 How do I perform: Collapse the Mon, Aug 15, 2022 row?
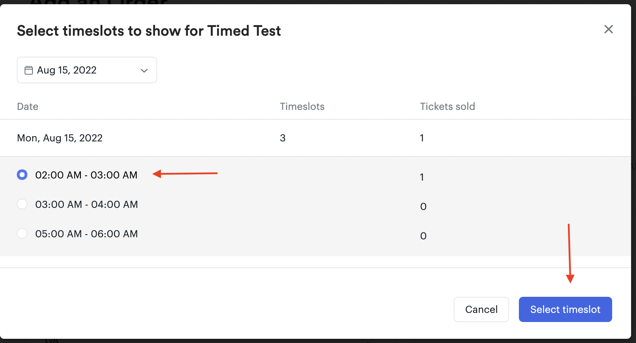click(316, 138)
